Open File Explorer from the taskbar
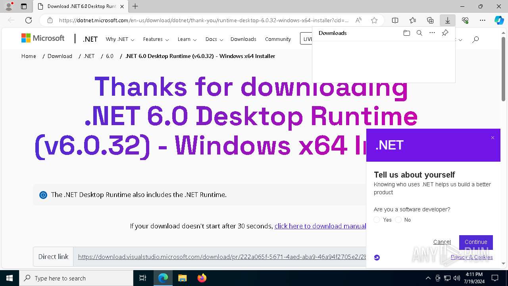The height and width of the screenshot is (286, 508). click(x=182, y=278)
